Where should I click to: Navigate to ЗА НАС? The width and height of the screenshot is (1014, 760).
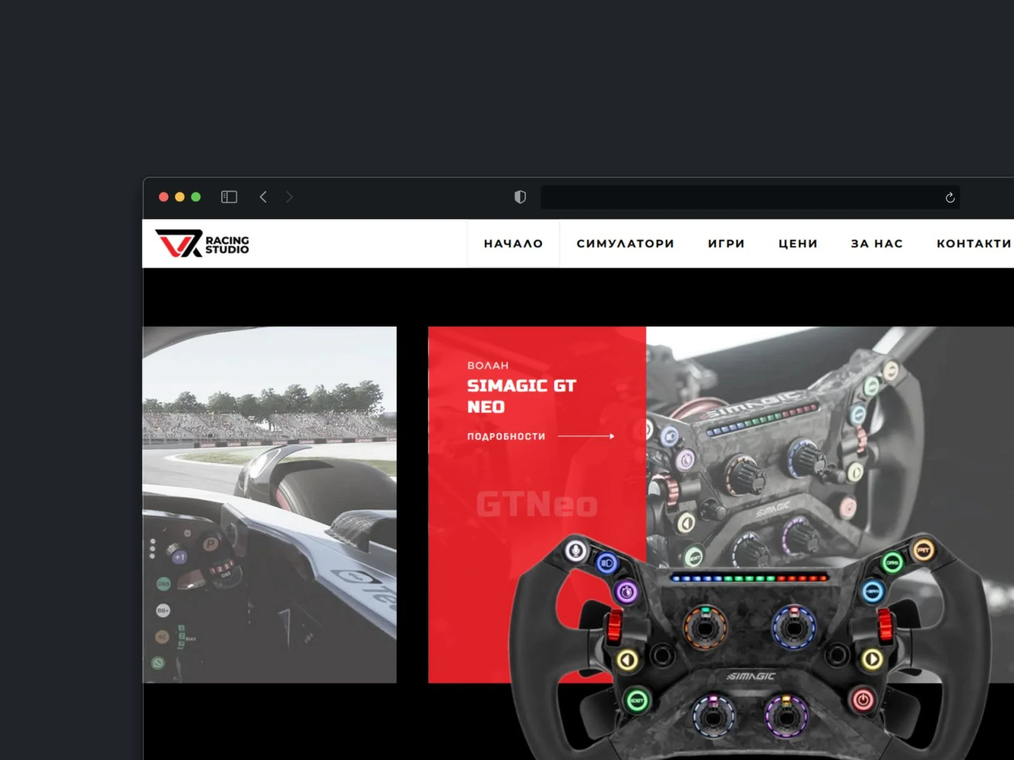(877, 244)
